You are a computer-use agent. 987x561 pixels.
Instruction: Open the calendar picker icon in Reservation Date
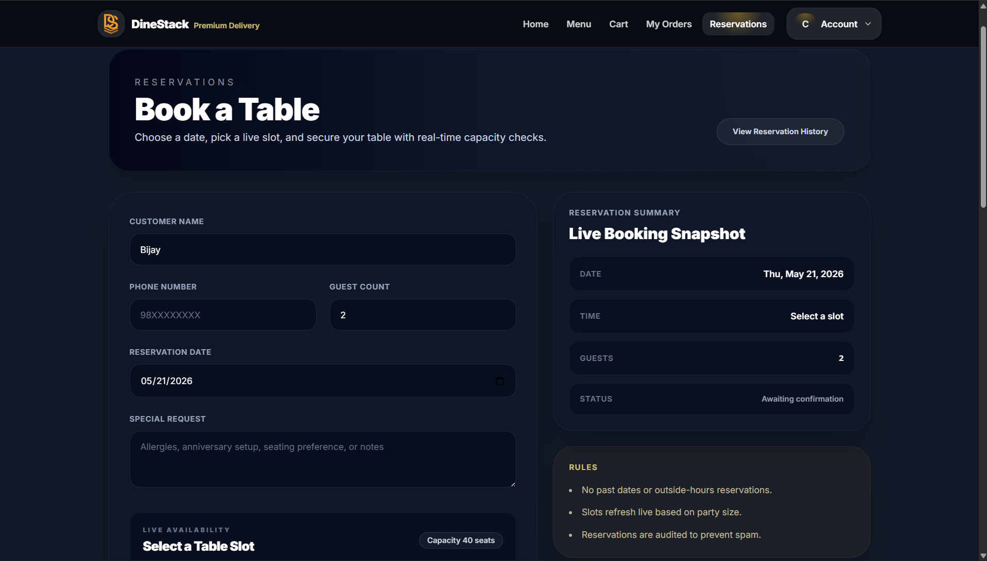click(499, 381)
